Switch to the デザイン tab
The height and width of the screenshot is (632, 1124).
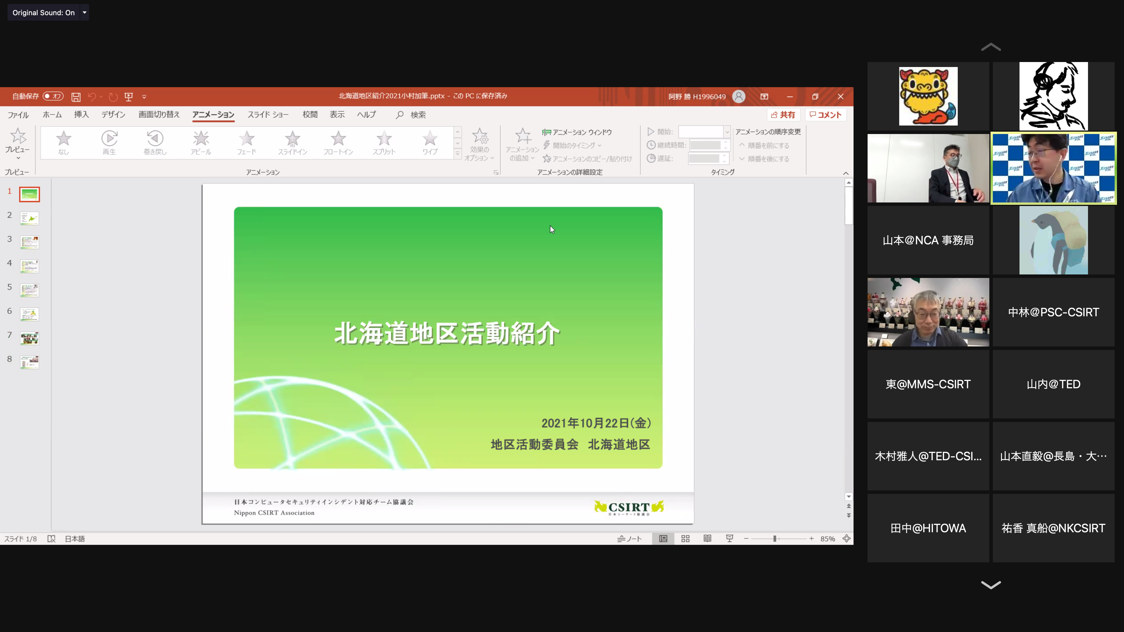tap(114, 115)
